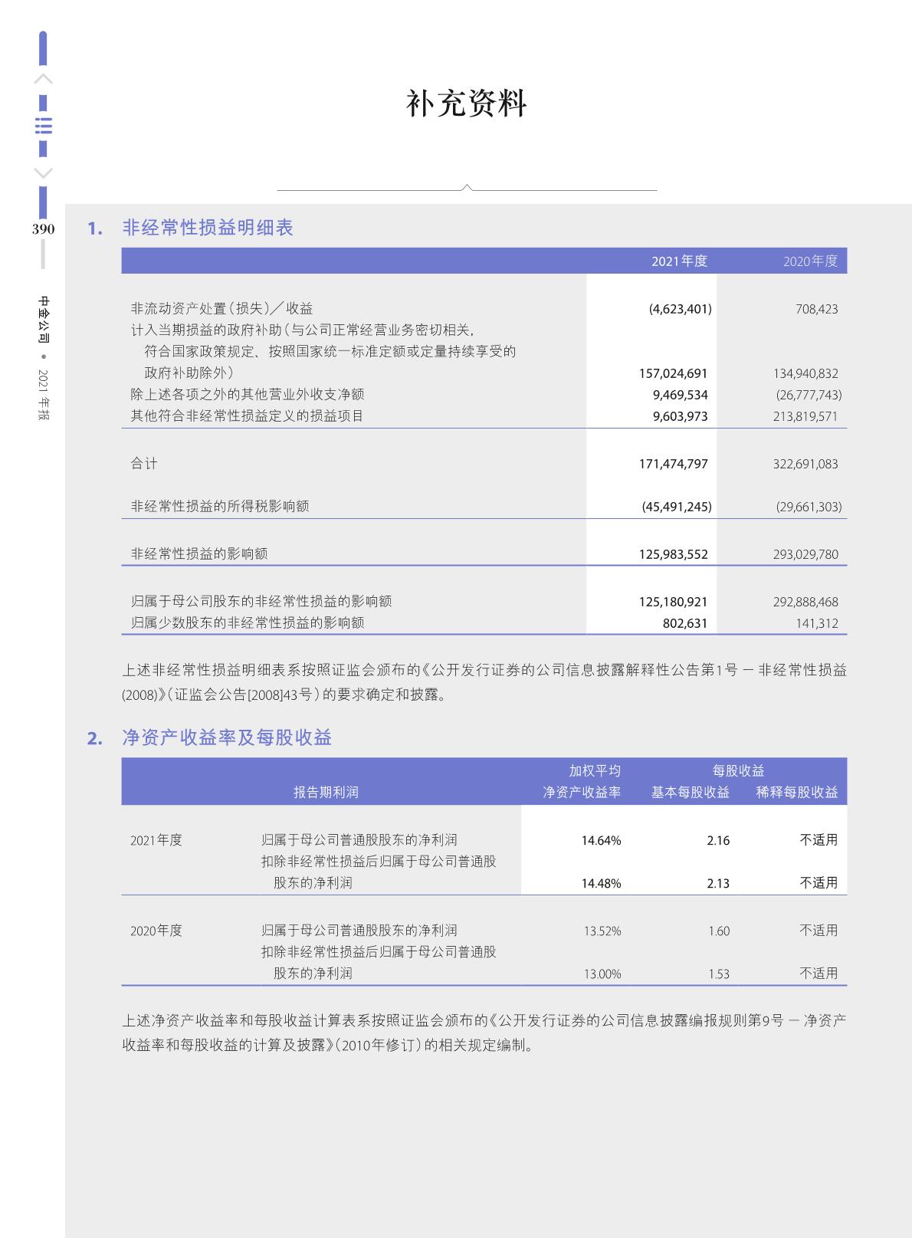Image resolution: width=912 pixels, height=1238 pixels.
Task: Select section heading 净资产收益率及每股收益
Action: (x=227, y=737)
